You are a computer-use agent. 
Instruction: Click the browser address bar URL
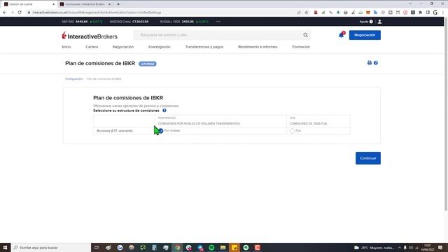[x=97, y=13]
